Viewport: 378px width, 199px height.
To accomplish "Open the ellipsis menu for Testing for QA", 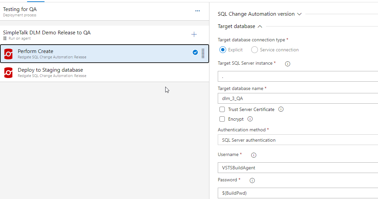I will pyautogui.click(x=197, y=11).
